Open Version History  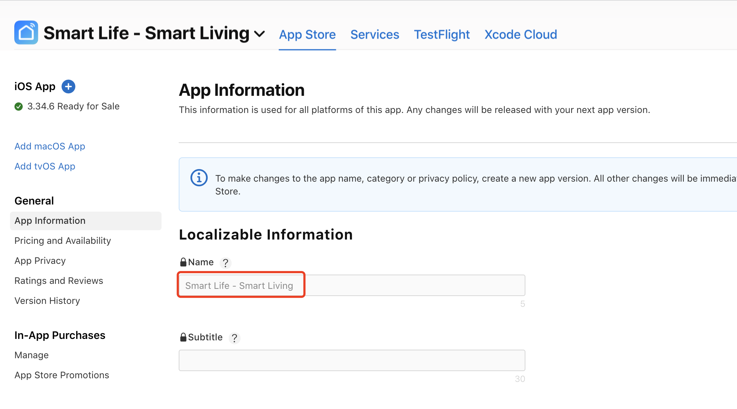tap(47, 301)
